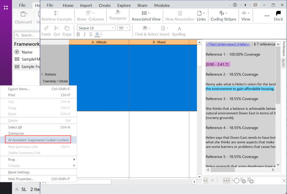287x194 pixels.
Task: Open the Coding Stripes tool
Action: 223,13
